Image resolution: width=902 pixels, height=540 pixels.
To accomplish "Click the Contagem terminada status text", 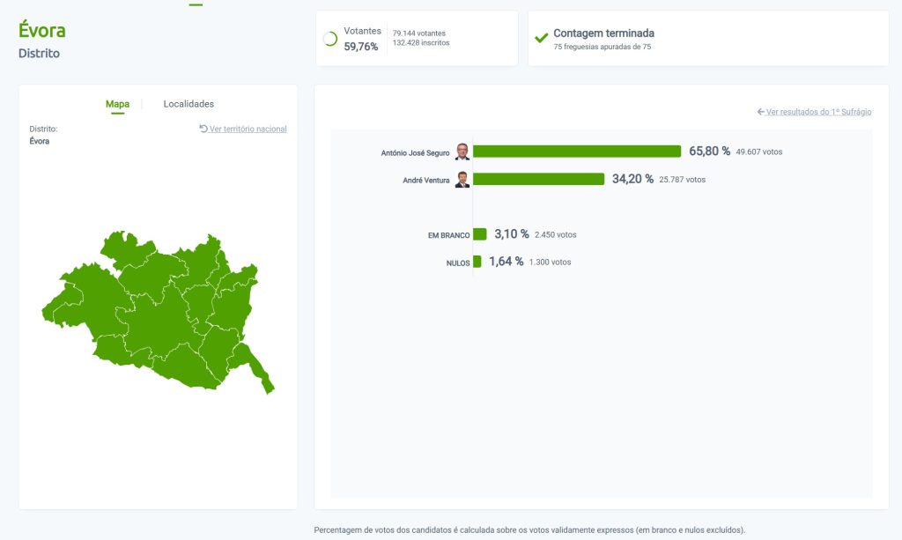I will [603, 33].
